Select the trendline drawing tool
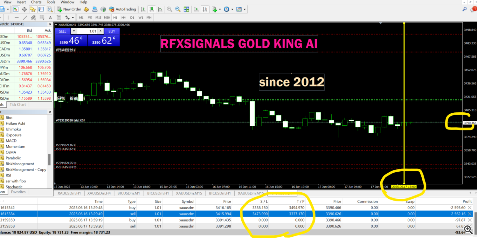Screen dimensions: 477x238 pyautogui.click(x=25, y=17)
